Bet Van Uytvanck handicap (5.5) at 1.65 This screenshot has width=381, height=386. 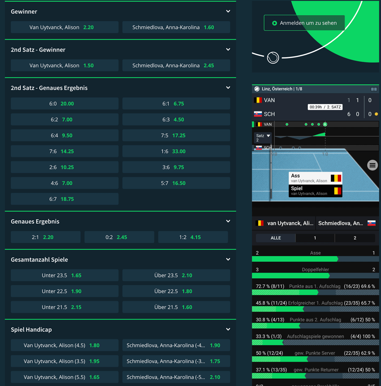[65, 377]
